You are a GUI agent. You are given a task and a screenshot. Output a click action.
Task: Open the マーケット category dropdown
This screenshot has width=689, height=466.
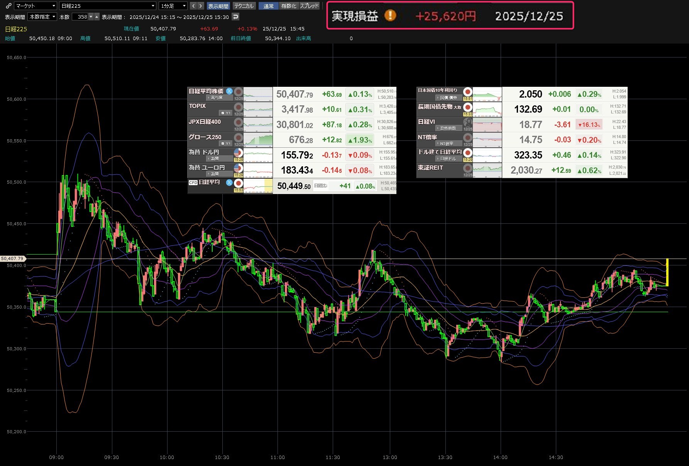click(x=36, y=6)
